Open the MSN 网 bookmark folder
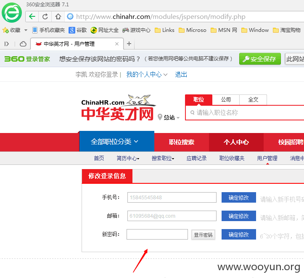This screenshot has height=279, width=304. pyautogui.click(x=224, y=30)
